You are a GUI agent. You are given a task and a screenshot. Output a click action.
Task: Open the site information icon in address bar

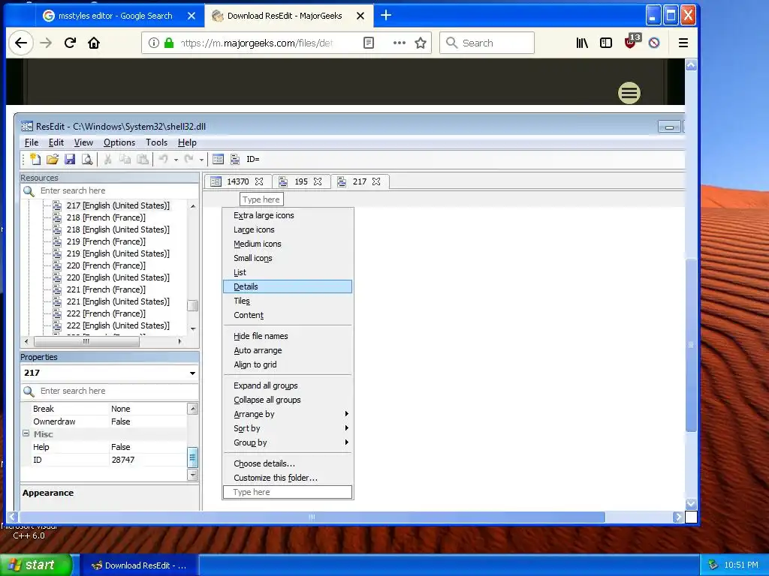(153, 43)
